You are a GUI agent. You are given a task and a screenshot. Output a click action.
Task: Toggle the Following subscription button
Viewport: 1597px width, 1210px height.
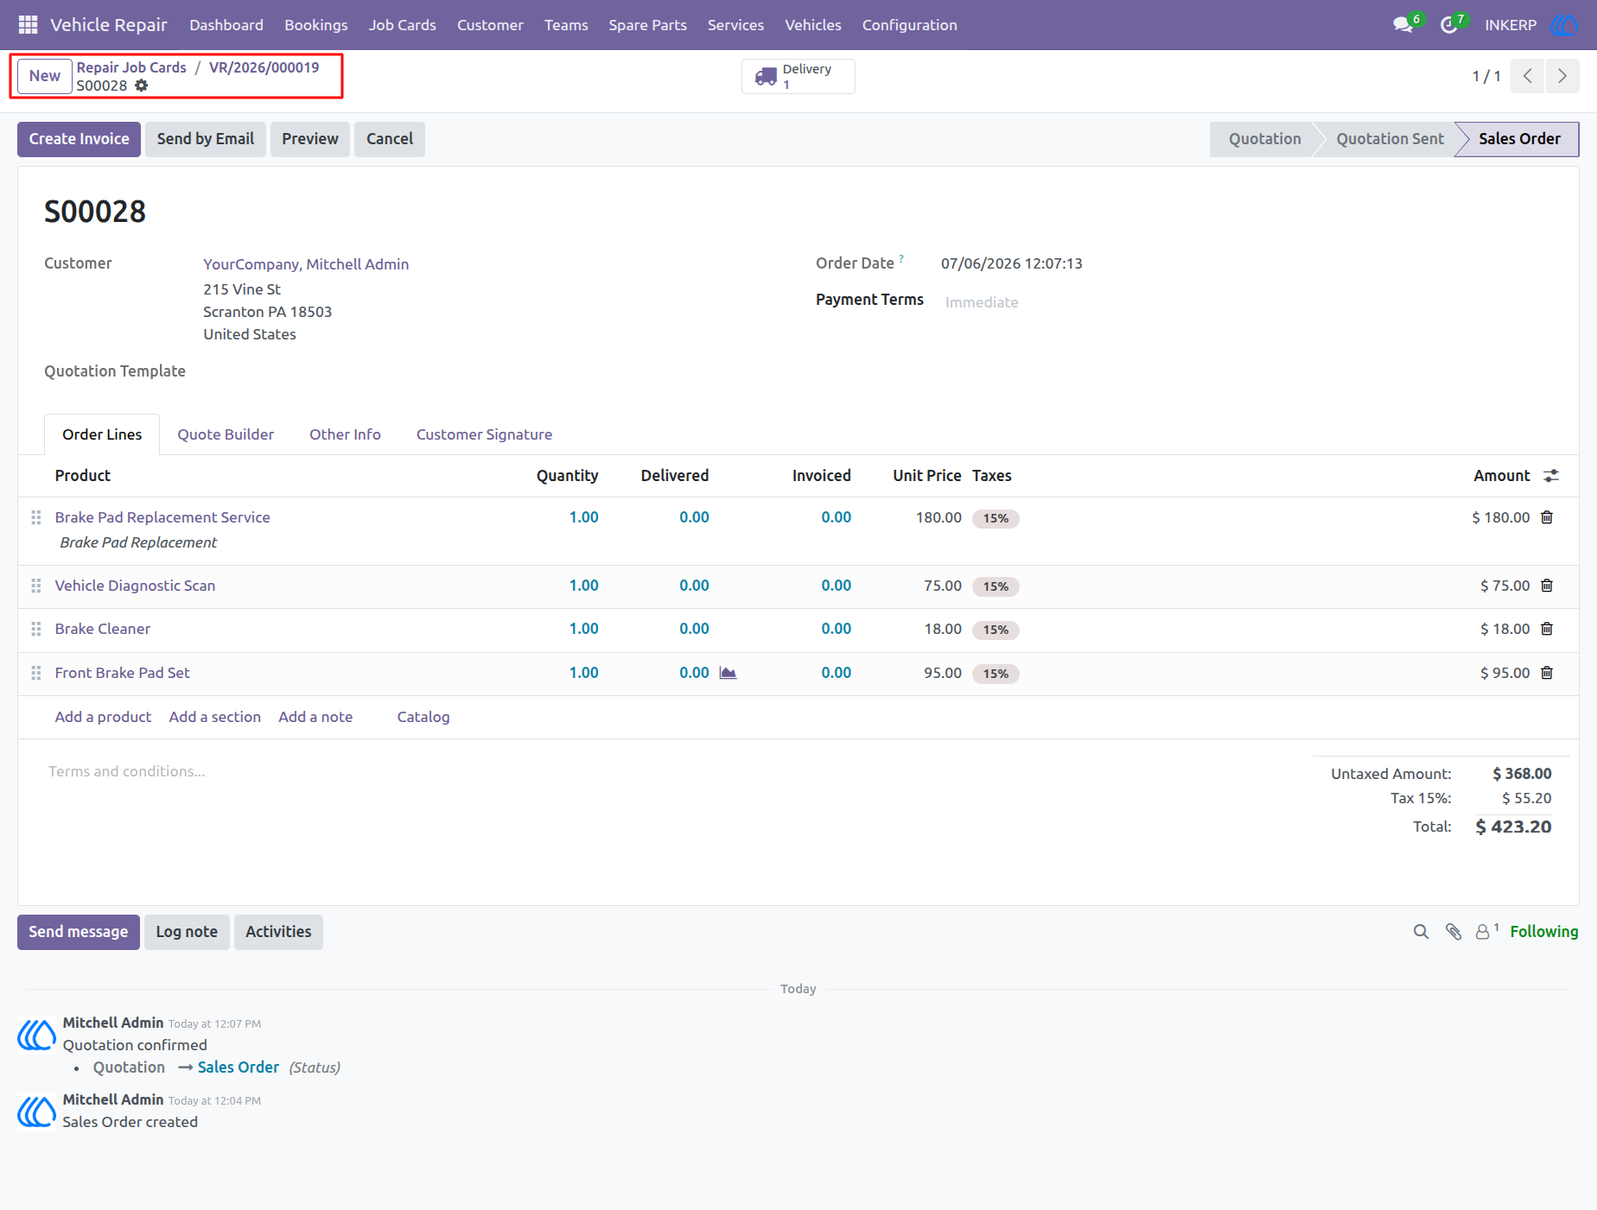pyautogui.click(x=1544, y=932)
